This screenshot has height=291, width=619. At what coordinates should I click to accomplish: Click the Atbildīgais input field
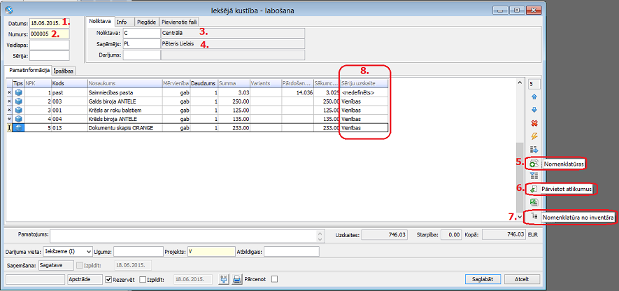(292, 252)
